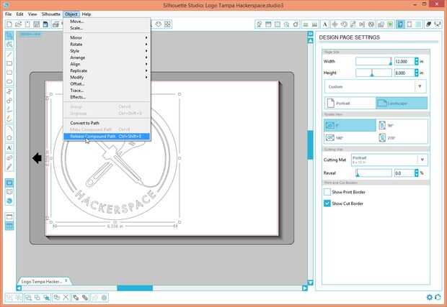Image resolution: width=447 pixels, height=307 pixels.
Task: Open the View menu
Action: [x=32, y=14]
